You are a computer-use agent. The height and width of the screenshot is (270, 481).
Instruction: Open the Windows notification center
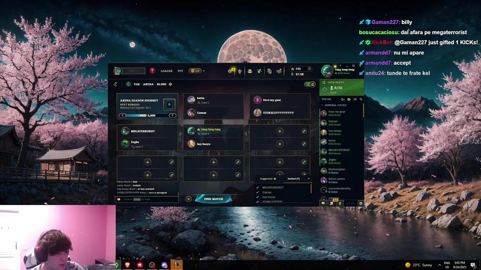[473, 265]
